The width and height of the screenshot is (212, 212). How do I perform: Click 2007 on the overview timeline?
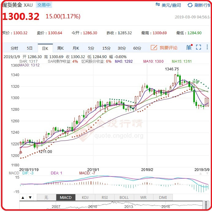56,206
